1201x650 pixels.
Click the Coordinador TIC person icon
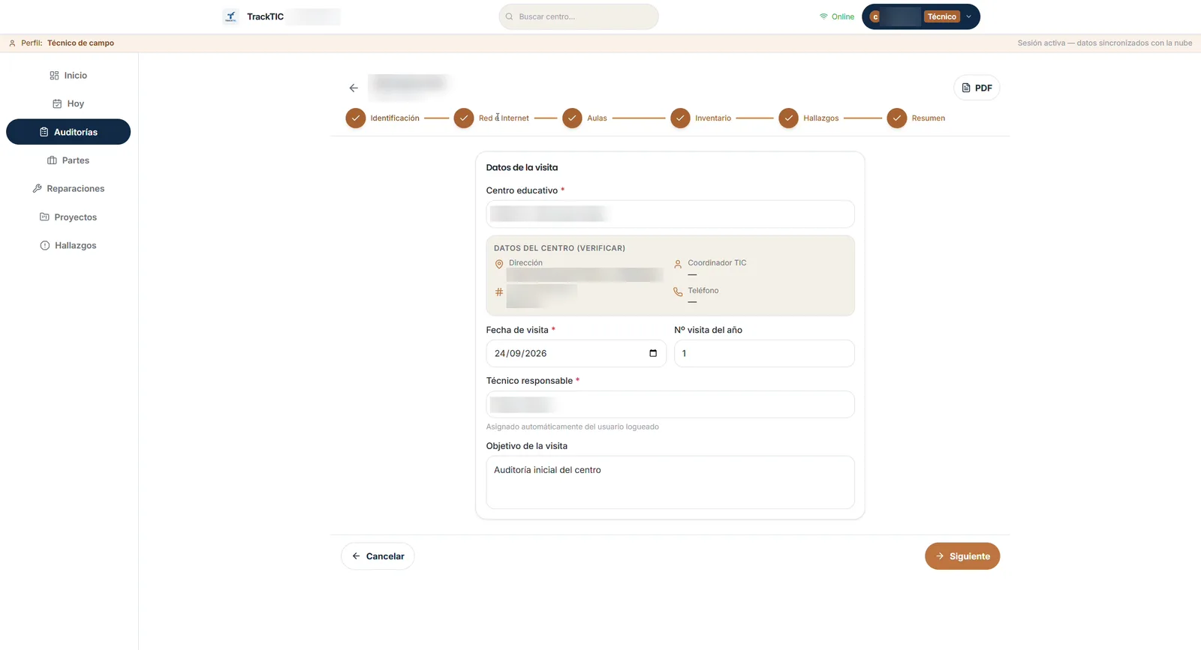point(678,264)
